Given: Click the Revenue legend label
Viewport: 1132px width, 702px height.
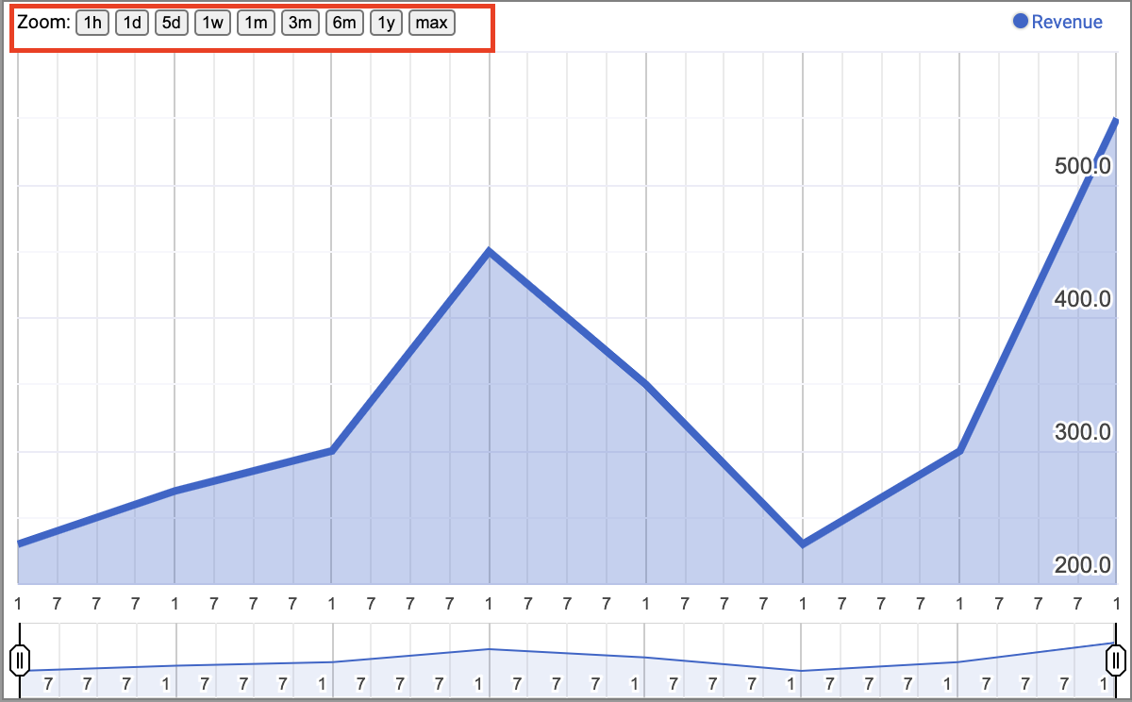Looking at the screenshot, I should (1067, 22).
